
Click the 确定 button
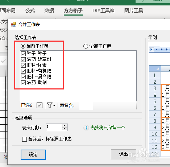point(33,155)
